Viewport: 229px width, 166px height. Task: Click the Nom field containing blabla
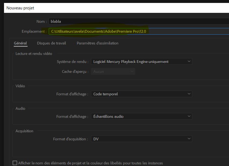click(x=139, y=21)
